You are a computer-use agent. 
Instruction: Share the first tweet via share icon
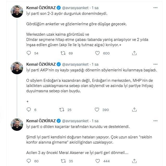click(x=134, y=53)
